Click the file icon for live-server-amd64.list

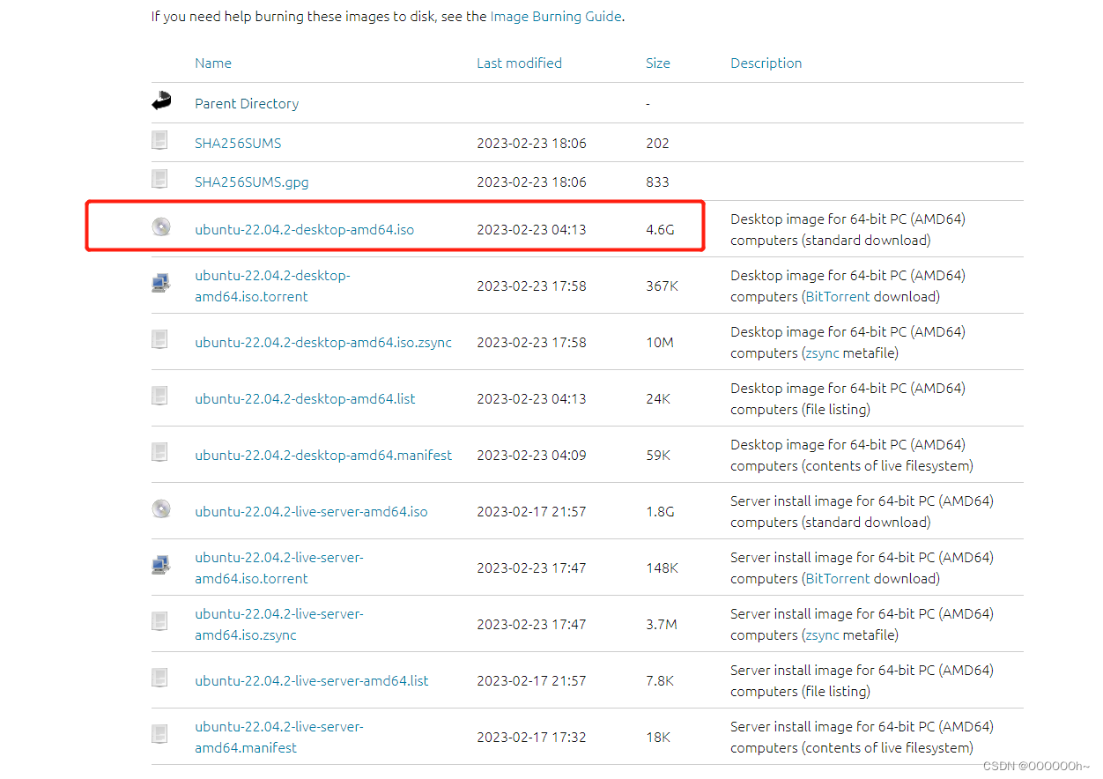click(159, 678)
